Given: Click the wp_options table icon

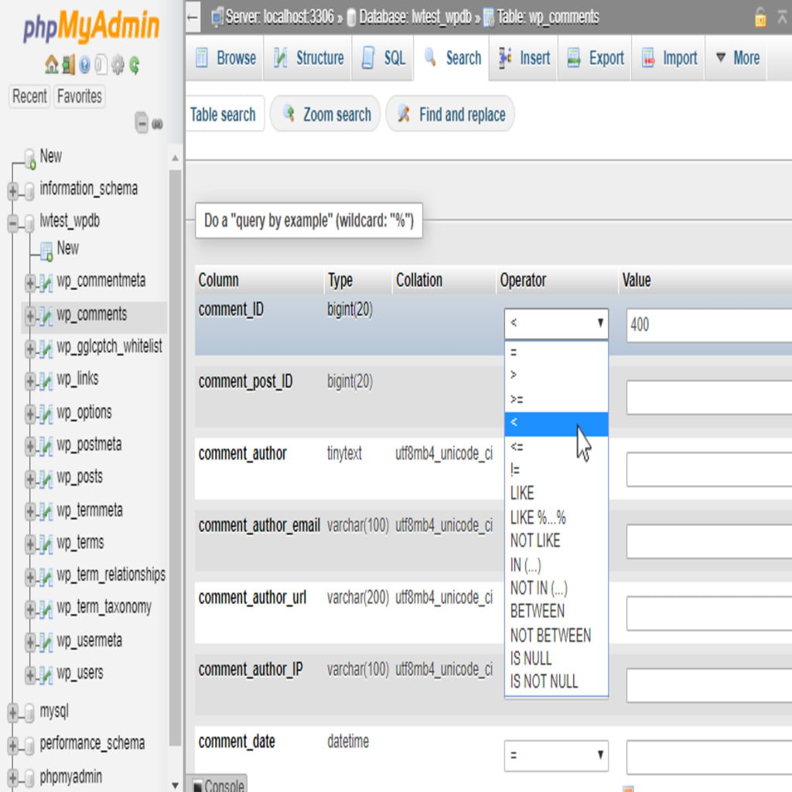Looking at the screenshot, I should 46,414.
